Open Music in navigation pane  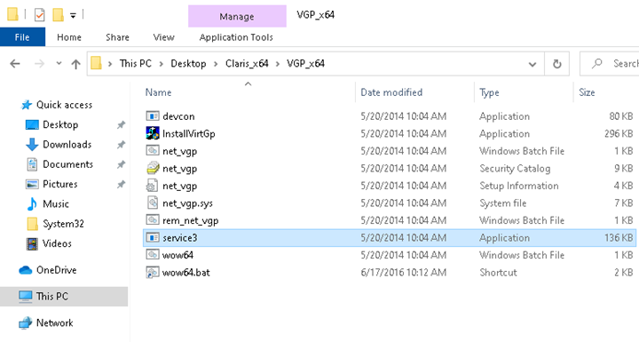click(55, 203)
